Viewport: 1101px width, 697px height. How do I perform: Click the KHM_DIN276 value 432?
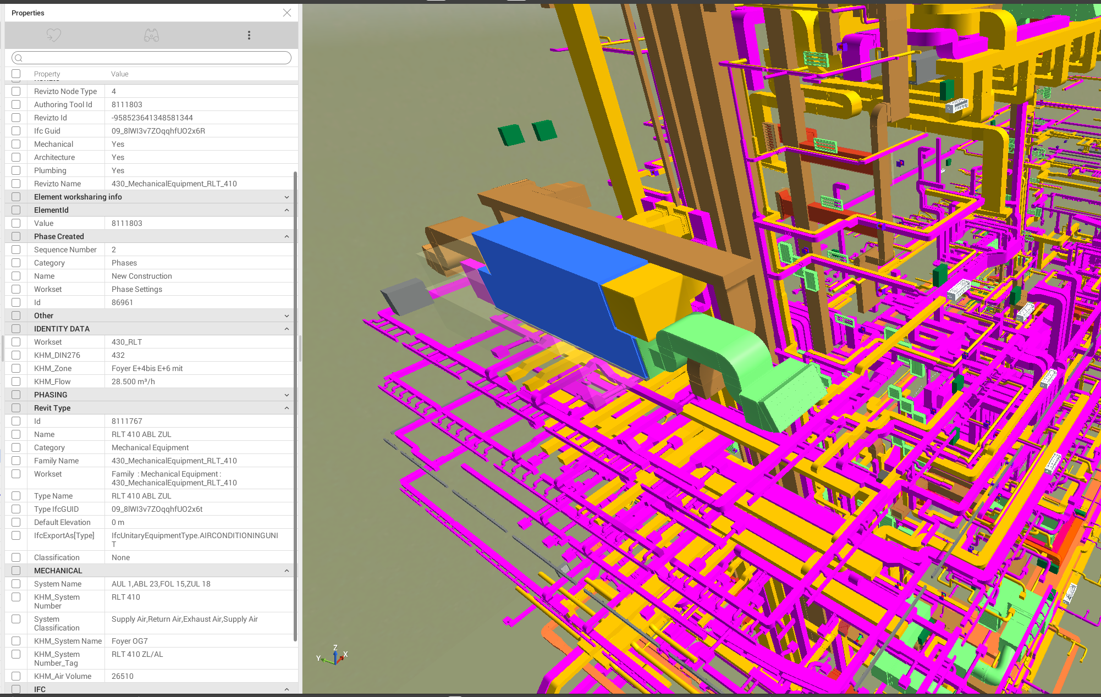(x=118, y=355)
